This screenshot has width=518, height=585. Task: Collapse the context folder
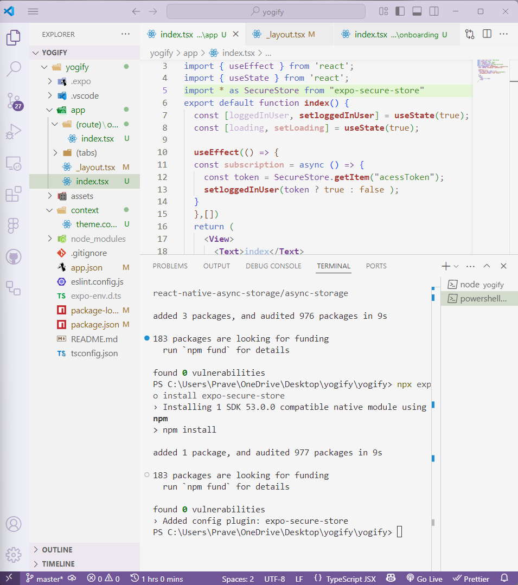pyautogui.click(x=84, y=210)
